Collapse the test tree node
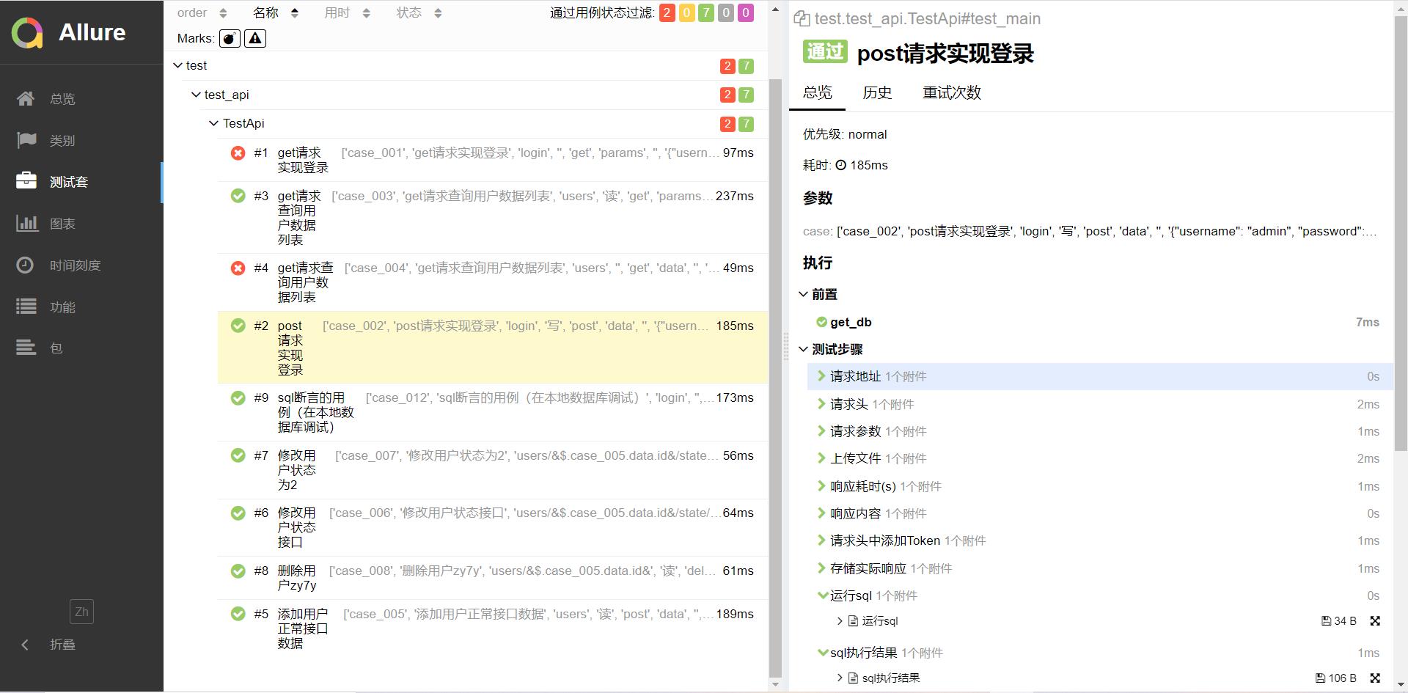The width and height of the screenshot is (1408, 693). [177, 65]
